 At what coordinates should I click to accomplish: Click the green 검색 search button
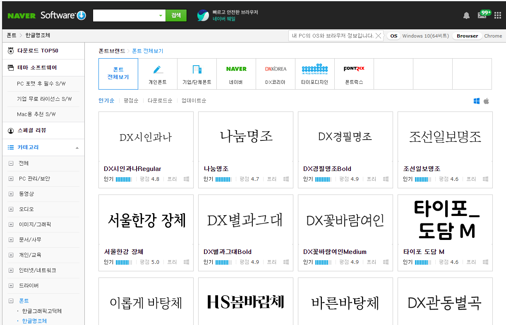(176, 16)
